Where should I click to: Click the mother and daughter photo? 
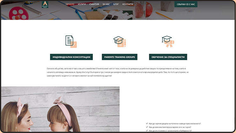click(x=60, y=109)
